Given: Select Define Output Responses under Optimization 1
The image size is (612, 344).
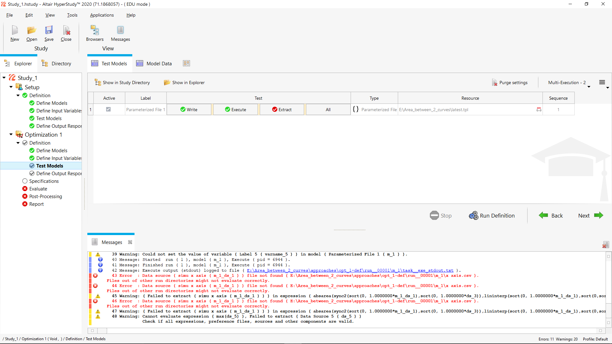Looking at the screenshot, I should pos(59,173).
